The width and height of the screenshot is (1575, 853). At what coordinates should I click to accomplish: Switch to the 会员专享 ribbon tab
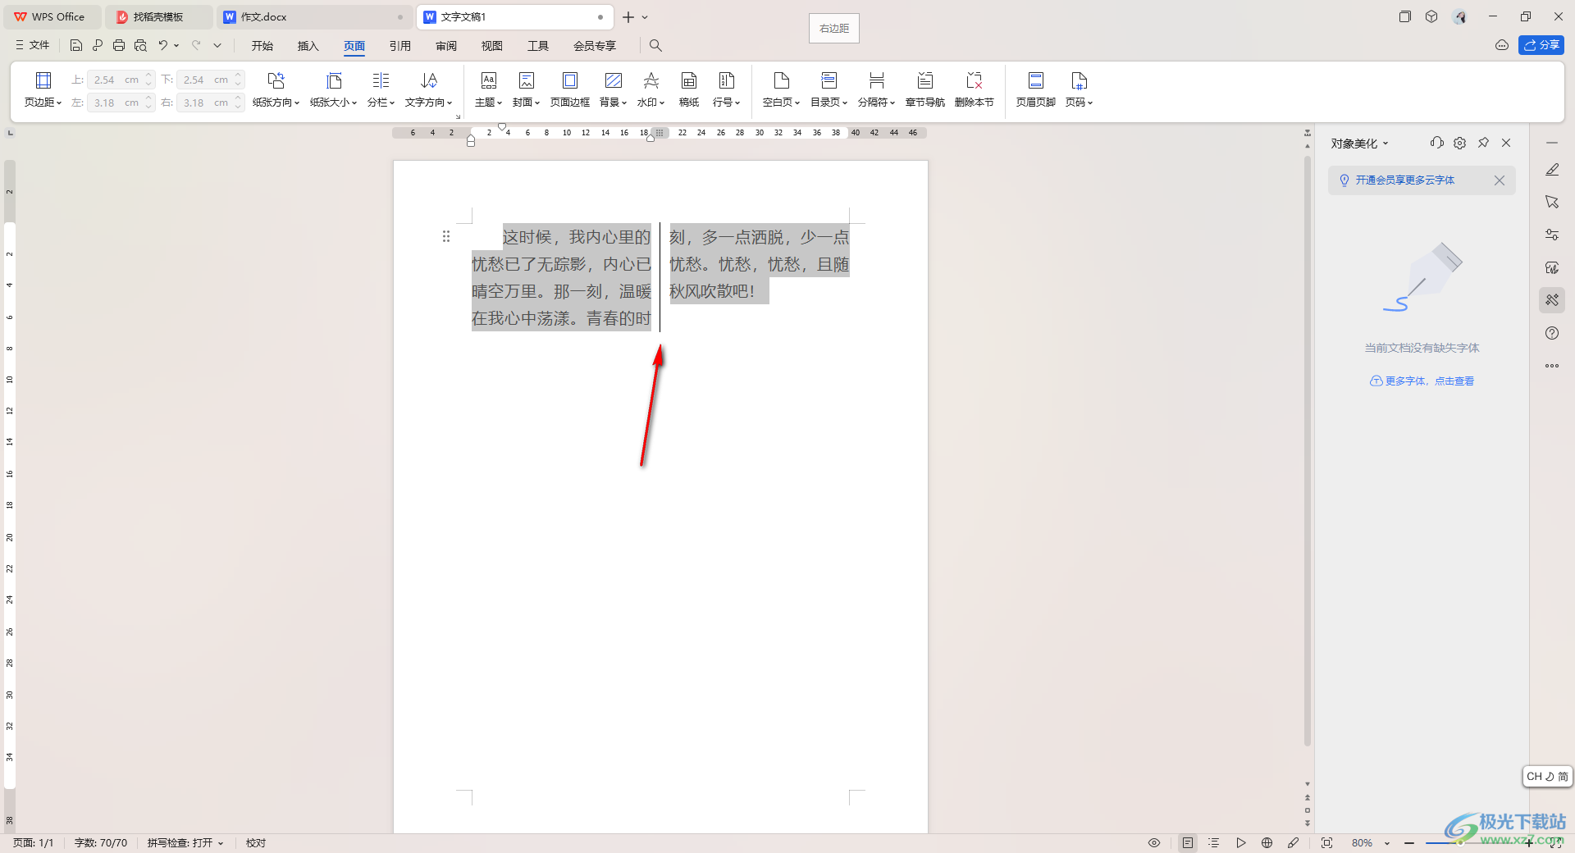click(x=595, y=46)
